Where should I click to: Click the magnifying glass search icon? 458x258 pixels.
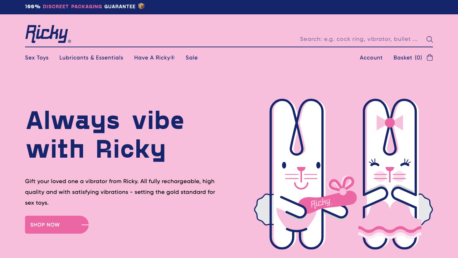tap(430, 39)
